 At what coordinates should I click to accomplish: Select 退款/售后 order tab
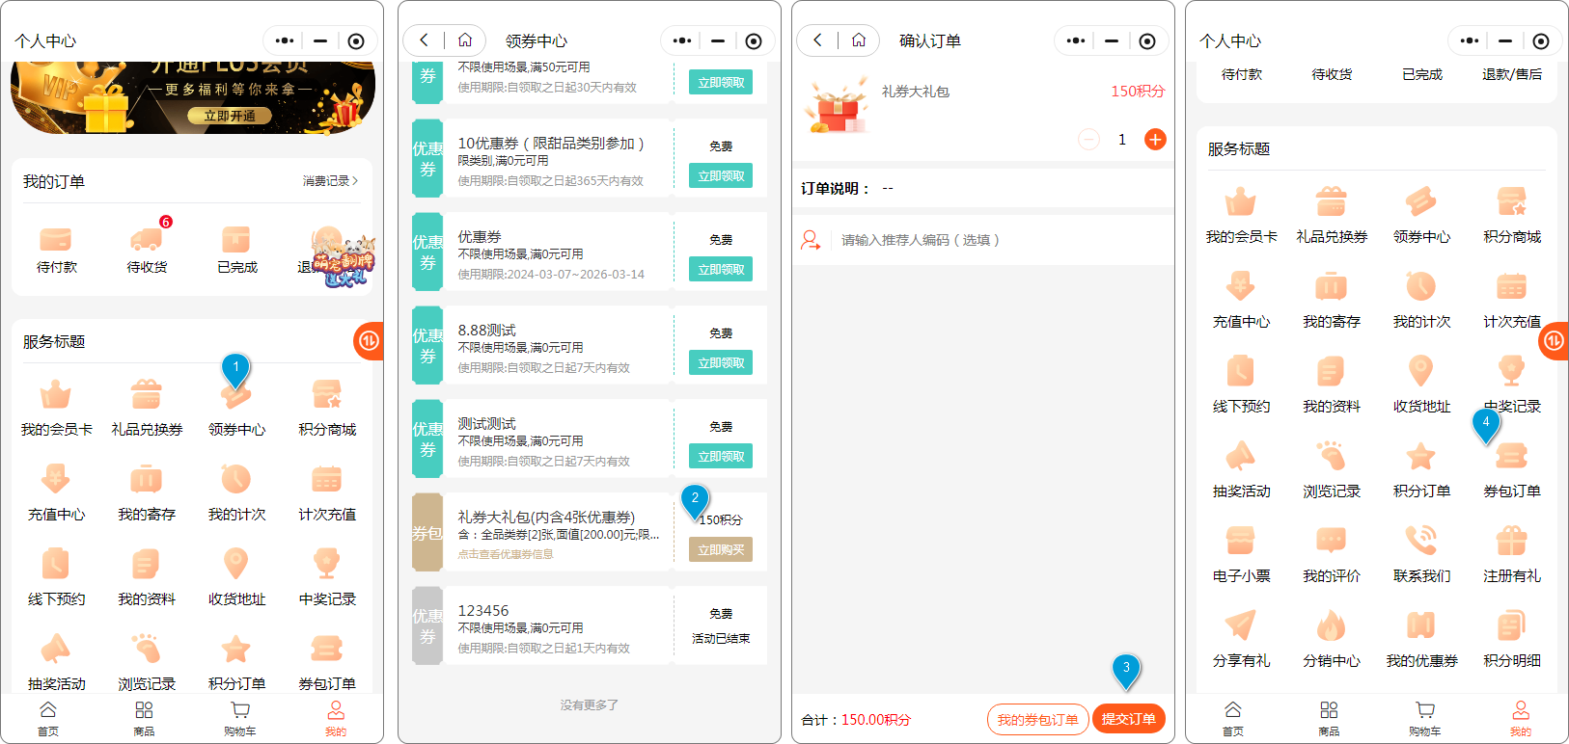[x=1512, y=74]
